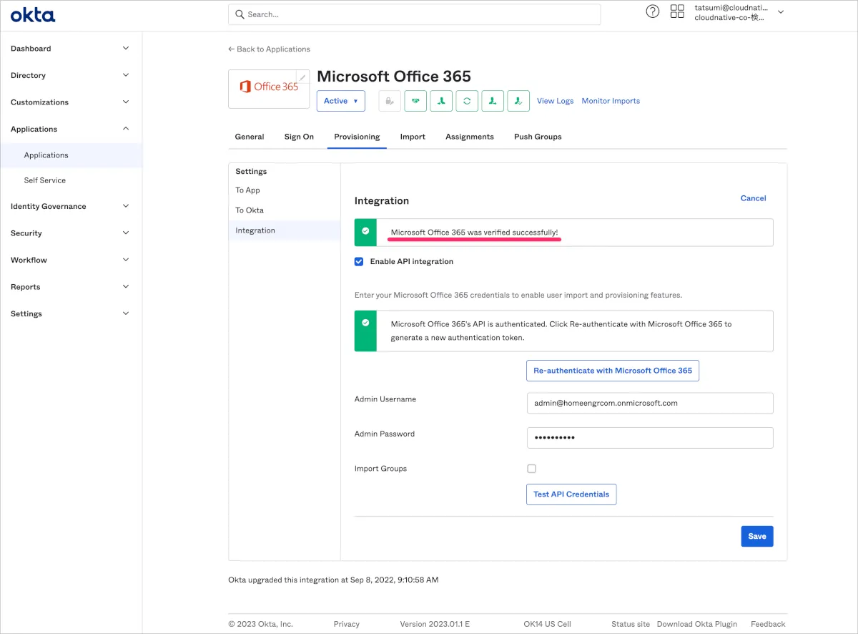This screenshot has height=634, width=858.
Task: Uncheck Enable API integration checkbox
Action: pos(359,262)
